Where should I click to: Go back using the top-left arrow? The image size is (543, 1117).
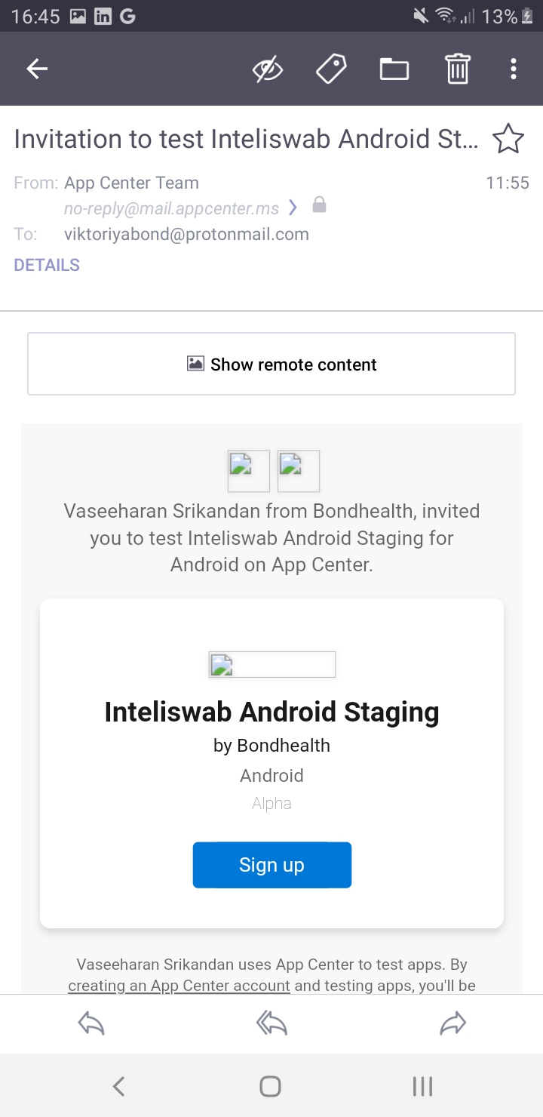[37, 69]
